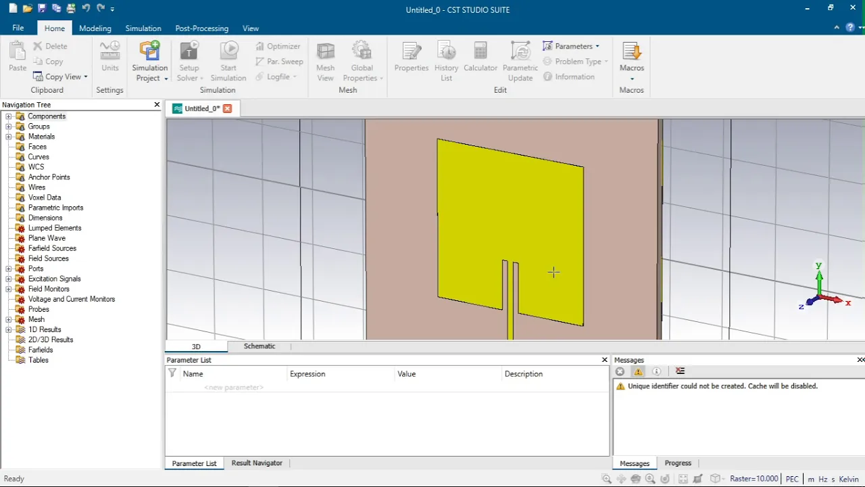Expand the Excitation Signals node
This screenshot has width=865, height=487.
(x=9, y=279)
